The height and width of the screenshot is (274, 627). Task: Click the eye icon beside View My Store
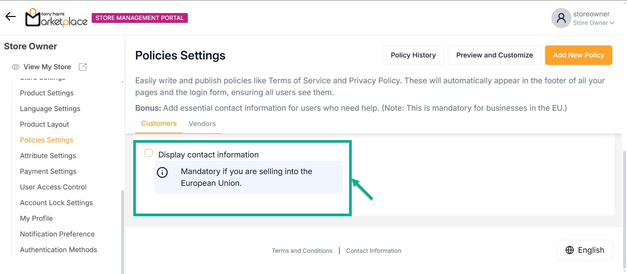pyautogui.click(x=16, y=67)
